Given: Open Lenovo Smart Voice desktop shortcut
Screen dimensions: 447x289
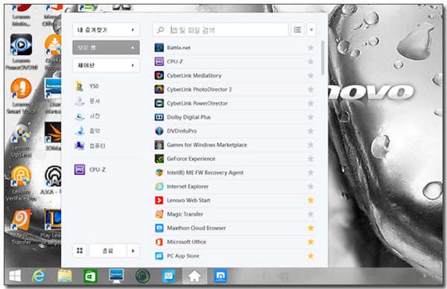Looking at the screenshot, I should (x=22, y=96).
